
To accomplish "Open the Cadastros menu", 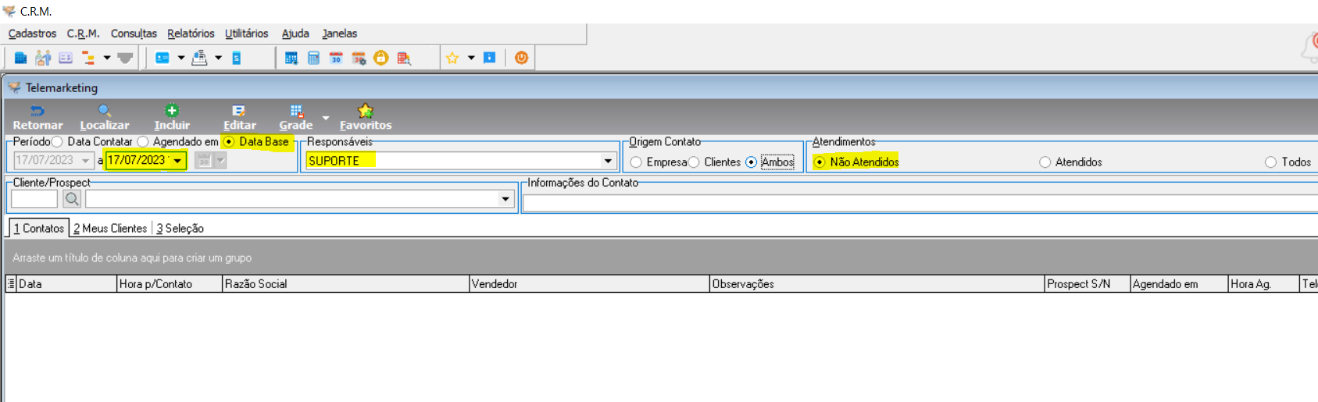I will click(32, 34).
